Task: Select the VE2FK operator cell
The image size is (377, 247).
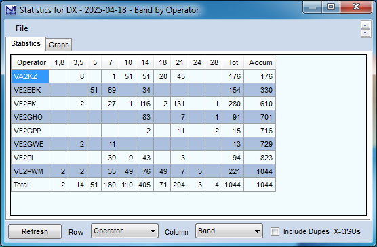Action: [31, 104]
